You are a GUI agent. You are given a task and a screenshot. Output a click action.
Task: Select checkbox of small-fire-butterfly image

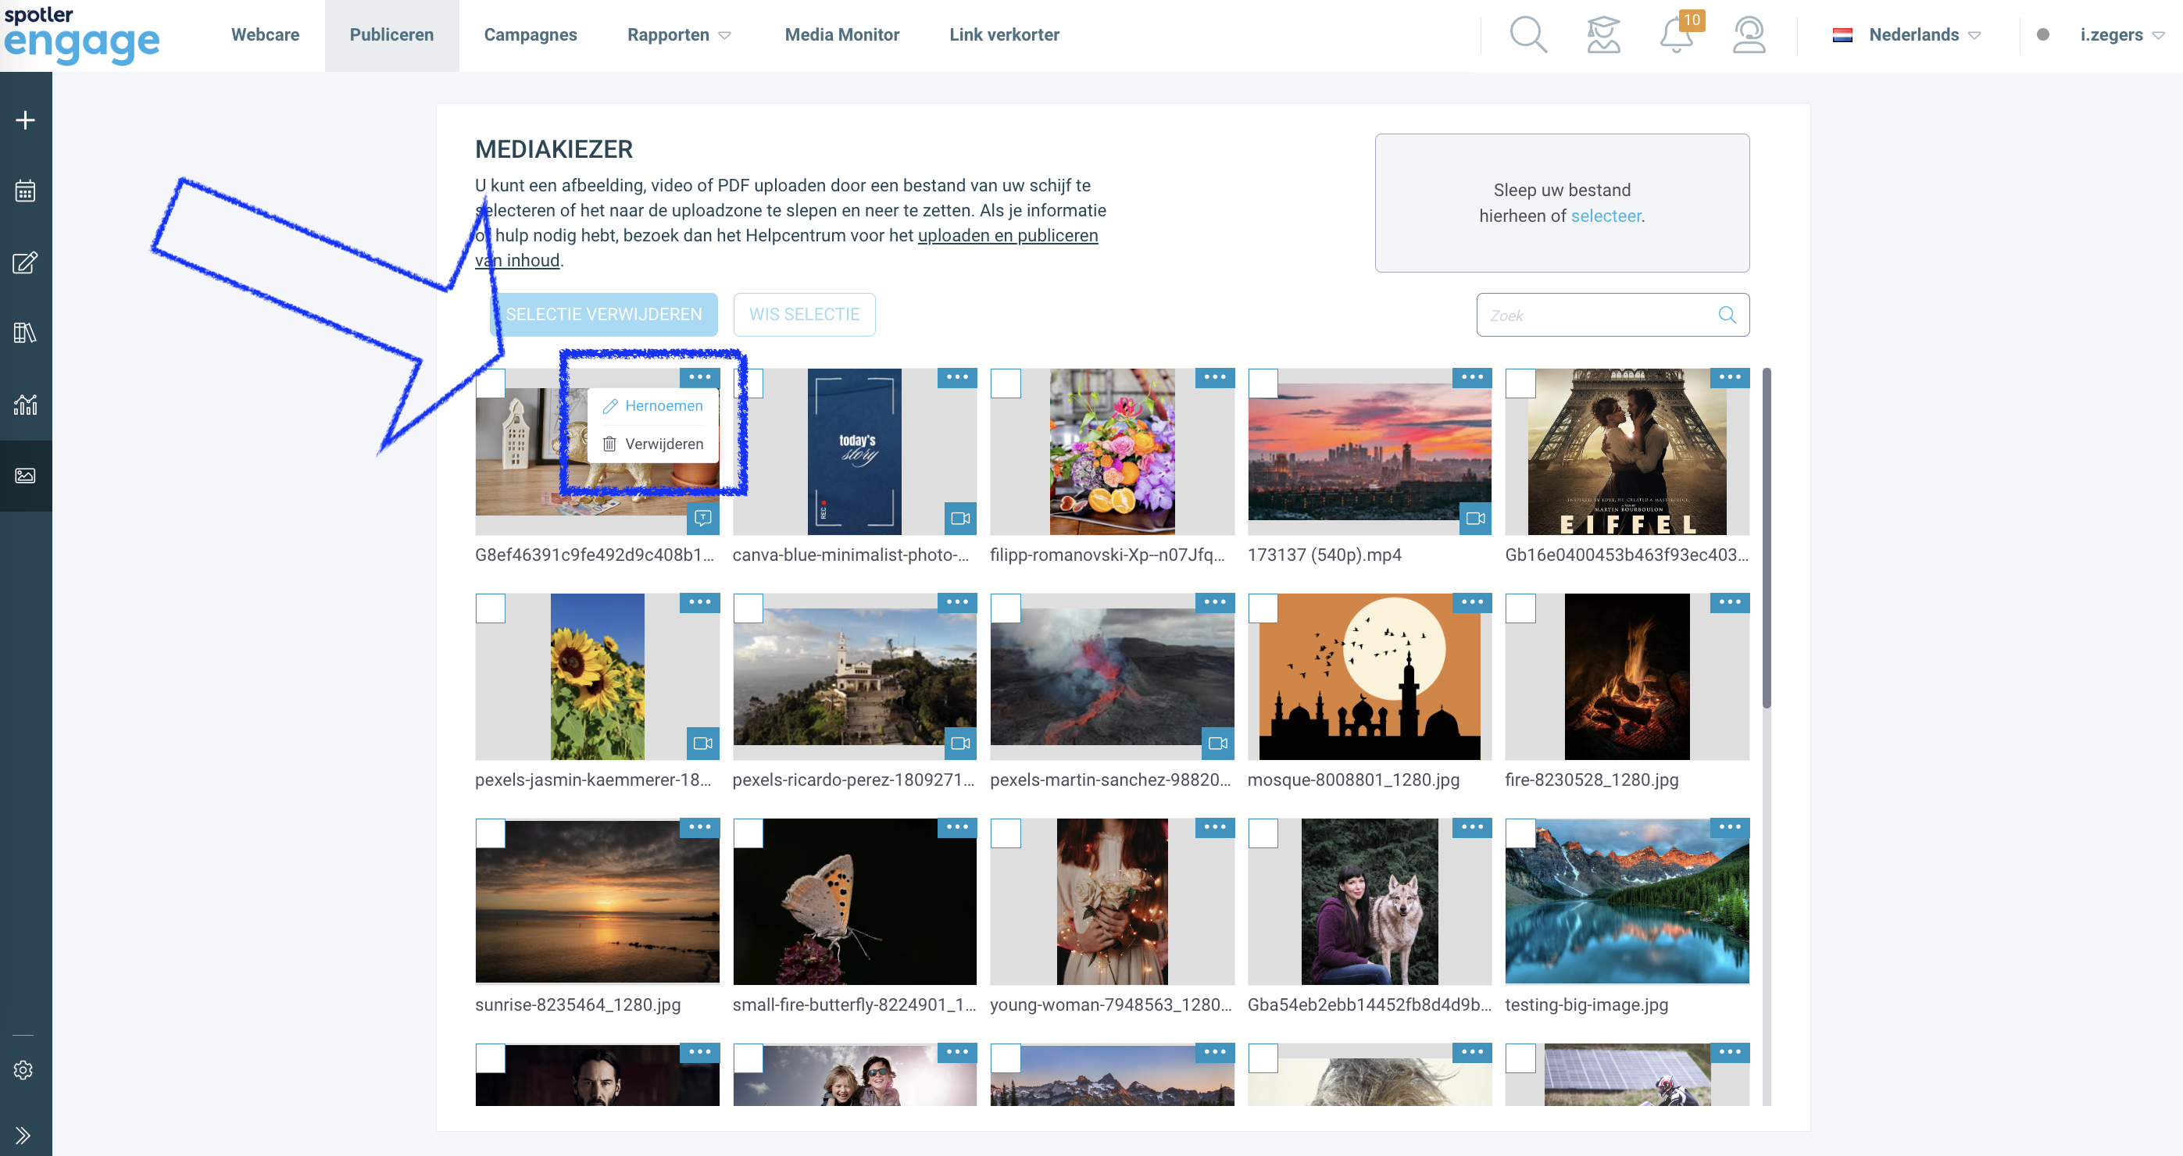click(748, 834)
